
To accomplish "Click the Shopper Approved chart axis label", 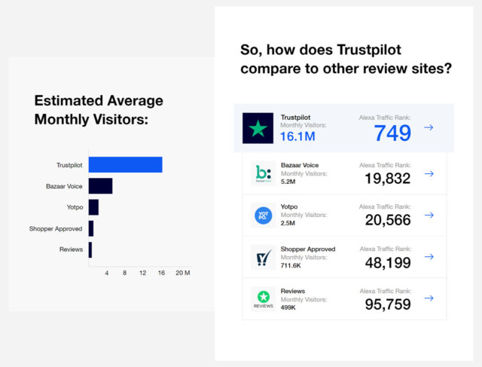I will 56,228.
